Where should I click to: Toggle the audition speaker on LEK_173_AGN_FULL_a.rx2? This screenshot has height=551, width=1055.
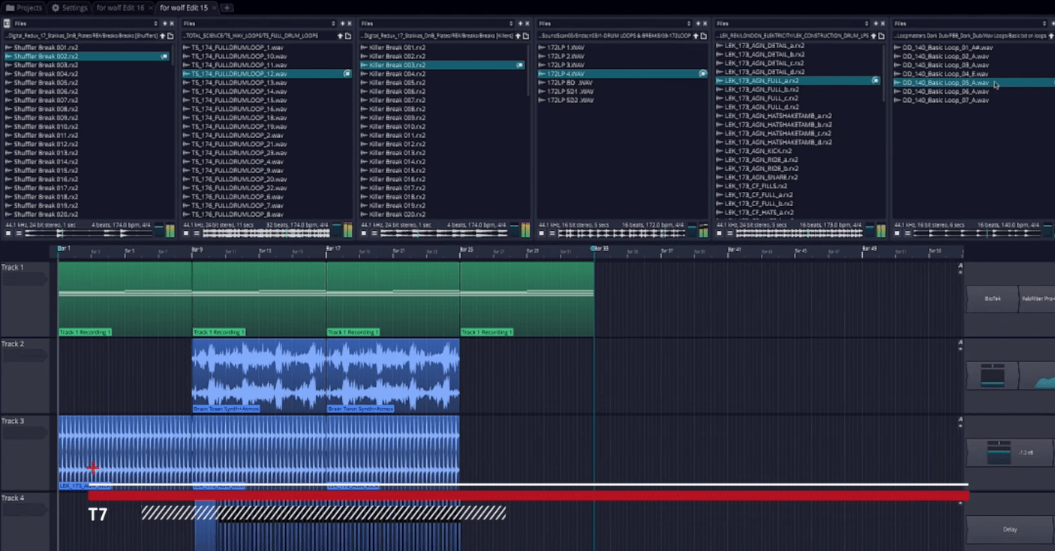pyautogui.click(x=874, y=80)
